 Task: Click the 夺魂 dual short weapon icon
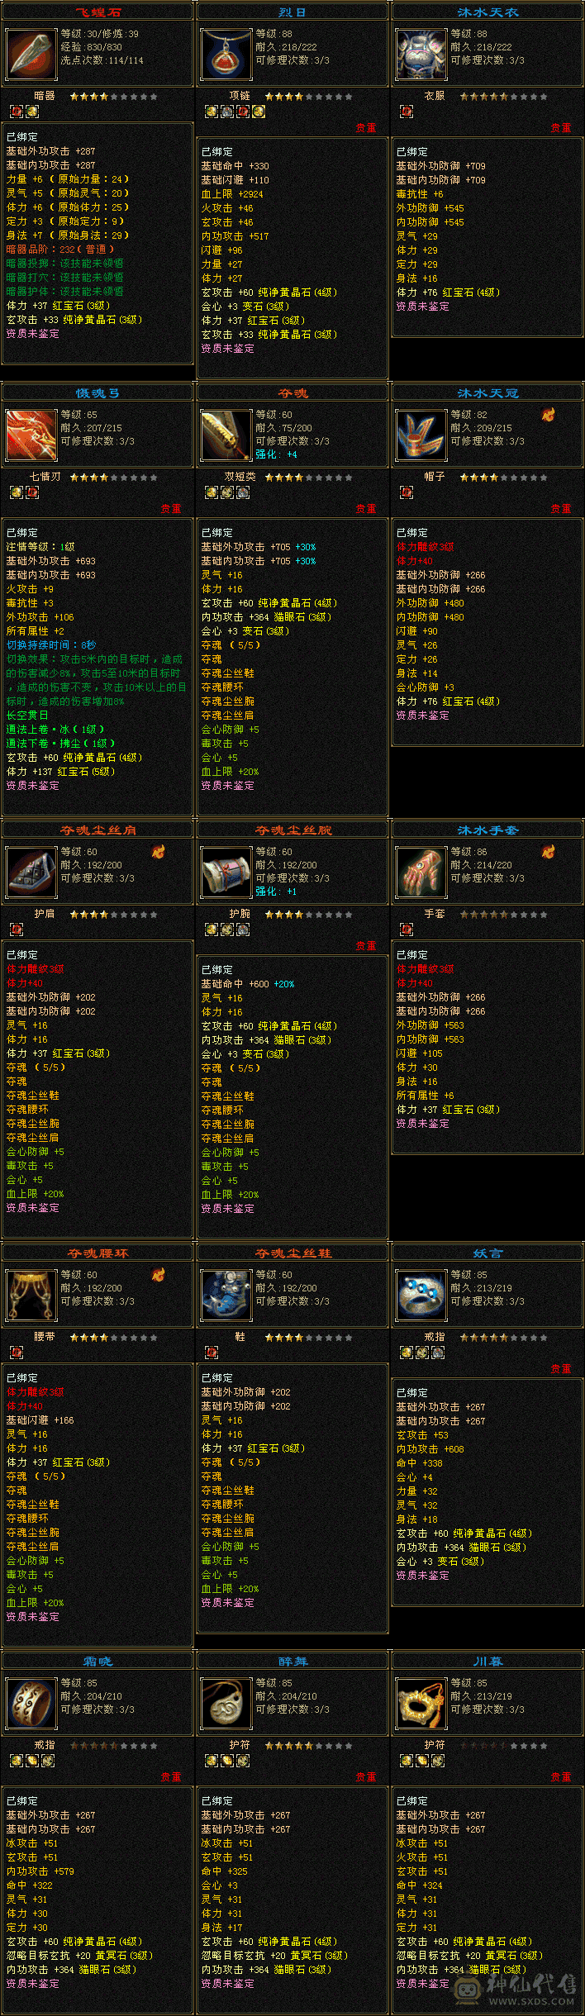click(x=226, y=435)
